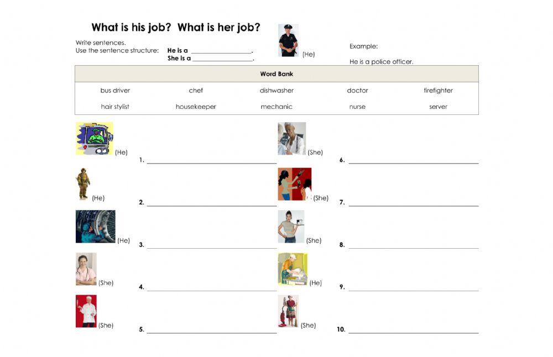Click the chef in white uniform picture
Viewport: 553px width, 357px height.
click(86, 311)
